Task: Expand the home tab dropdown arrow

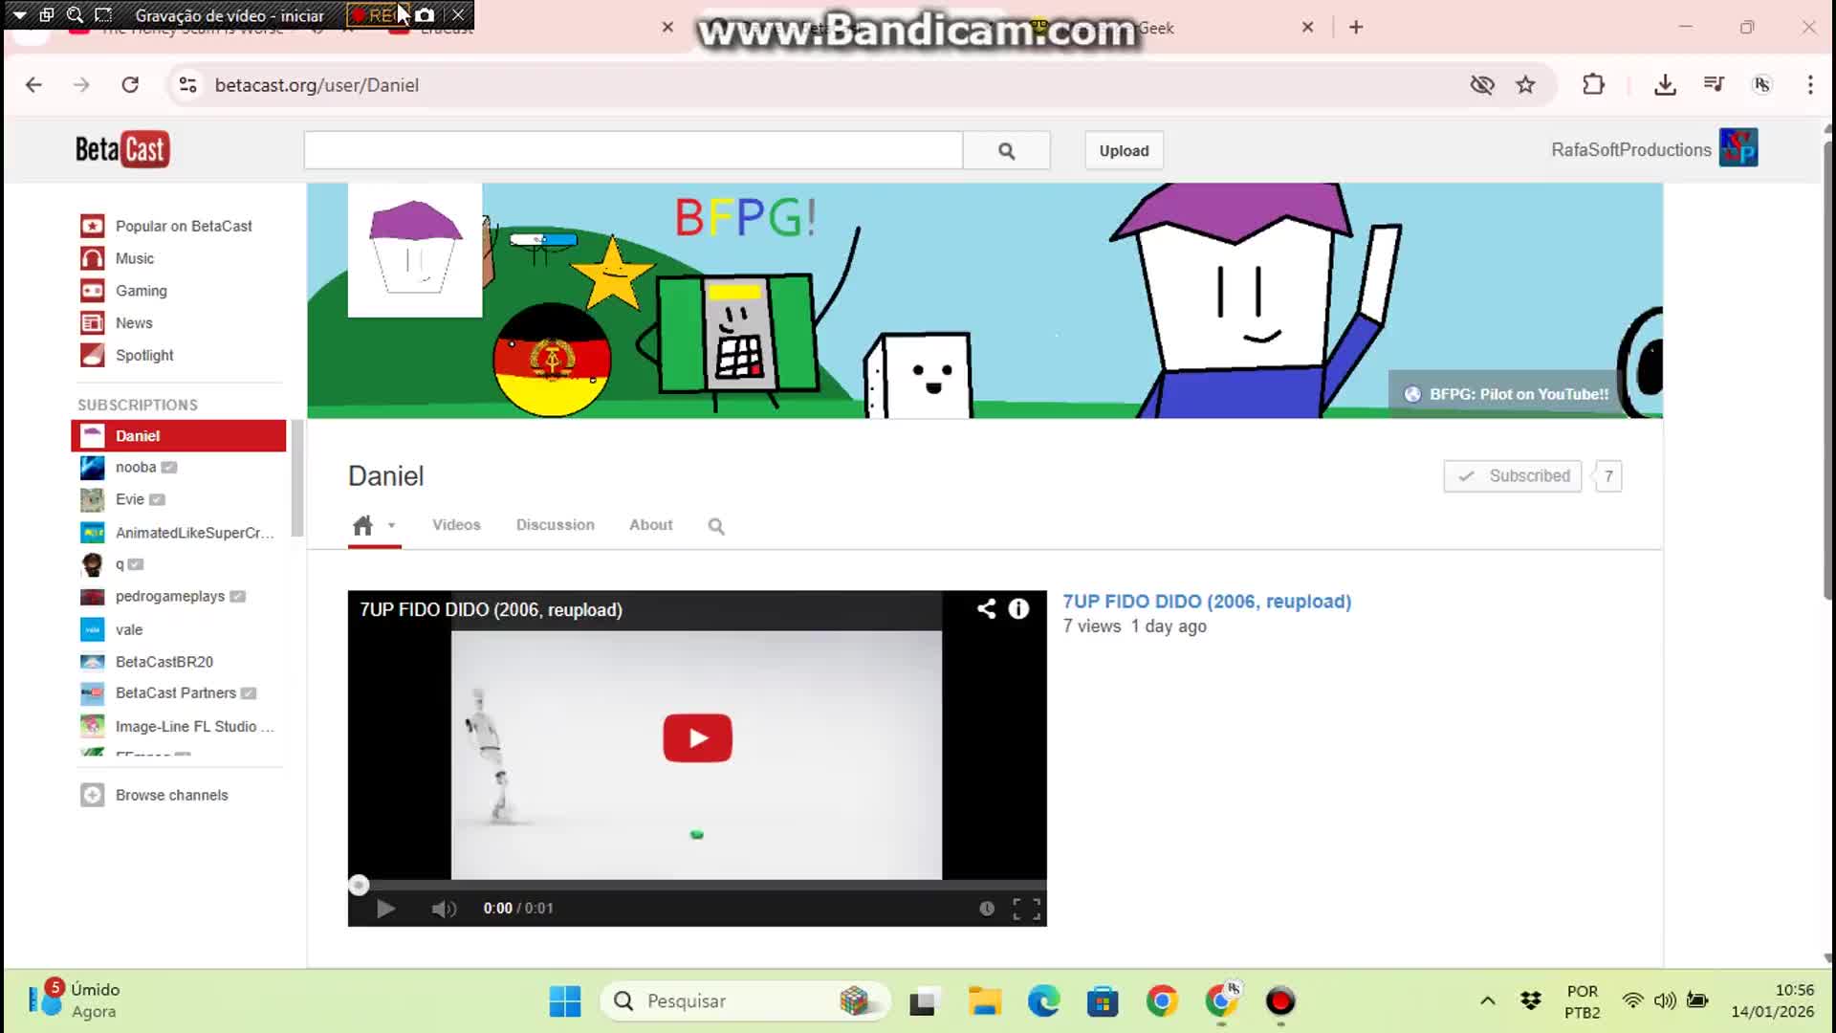Action: click(391, 525)
